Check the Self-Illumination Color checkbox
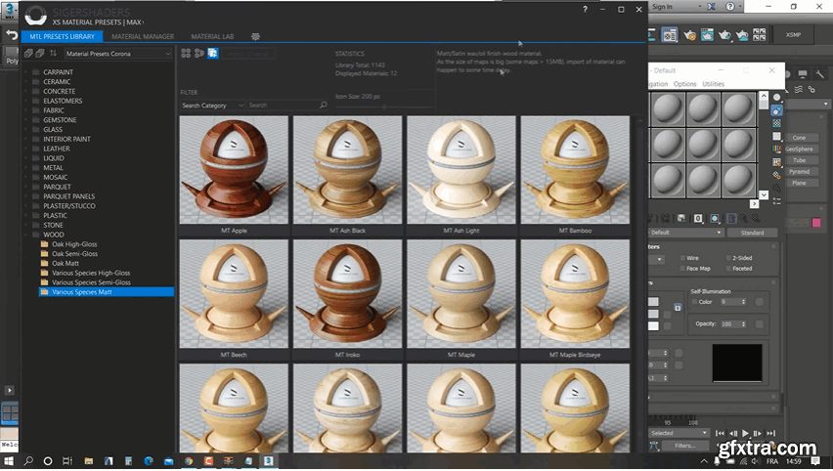The width and height of the screenshot is (833, 471). tap(693, 302)
